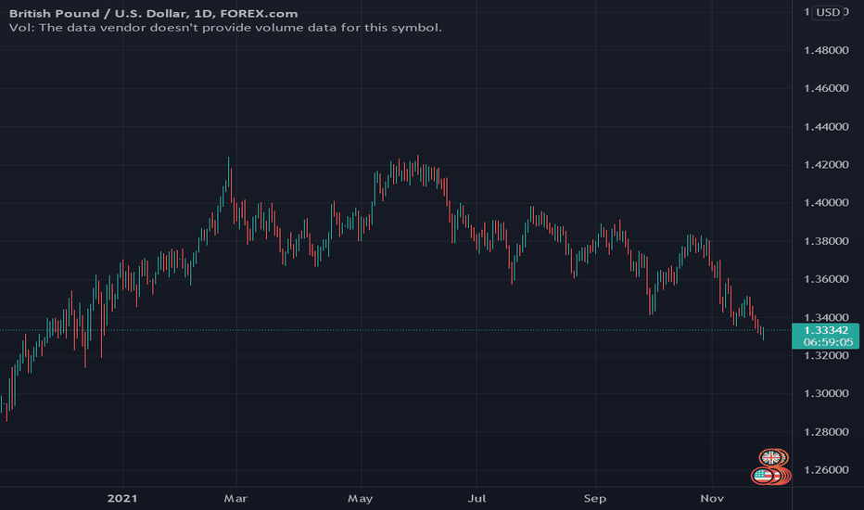Click the Mar time axis label
864x510 pixels.
point(235,499)
